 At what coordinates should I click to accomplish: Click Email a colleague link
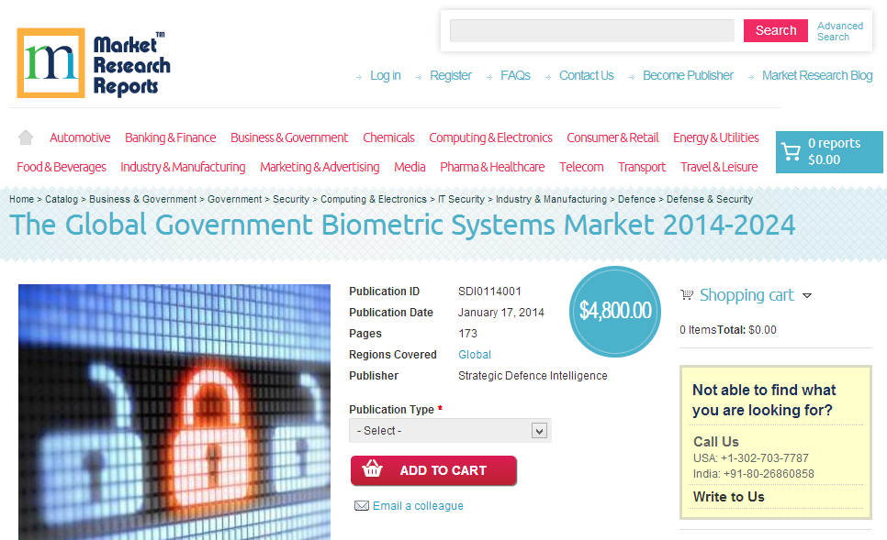tap(418, 505)
